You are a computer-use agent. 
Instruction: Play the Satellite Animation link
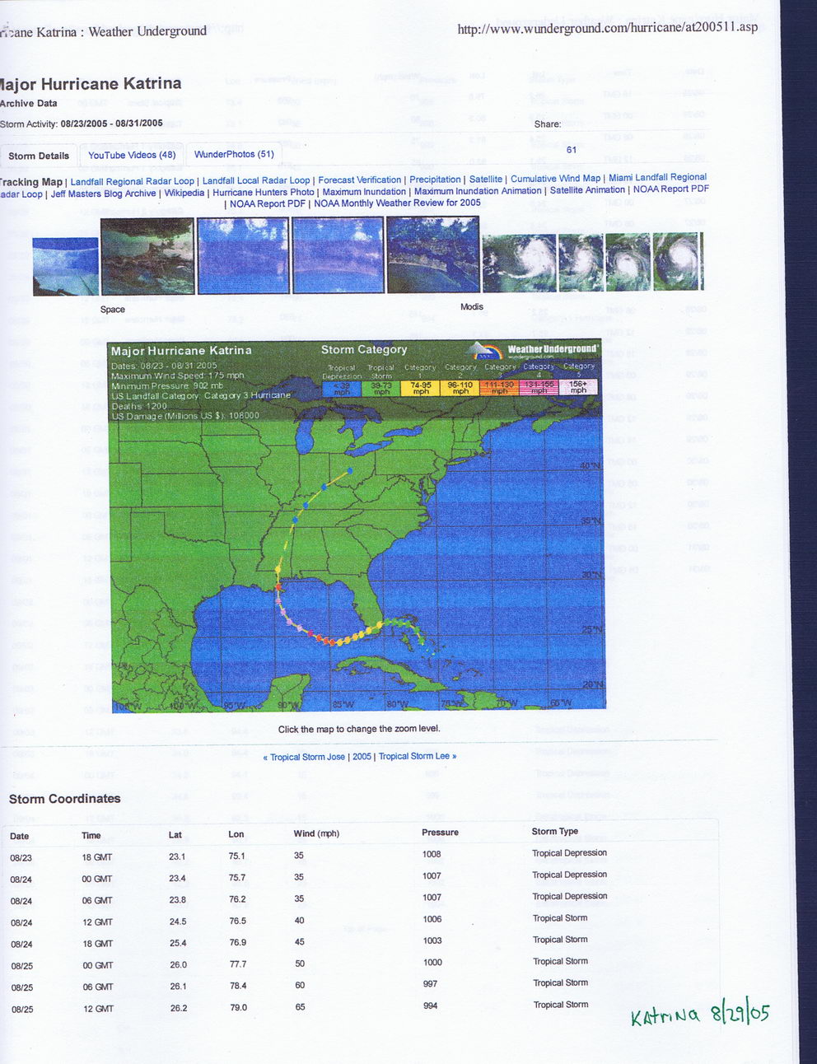click(587, 190)
